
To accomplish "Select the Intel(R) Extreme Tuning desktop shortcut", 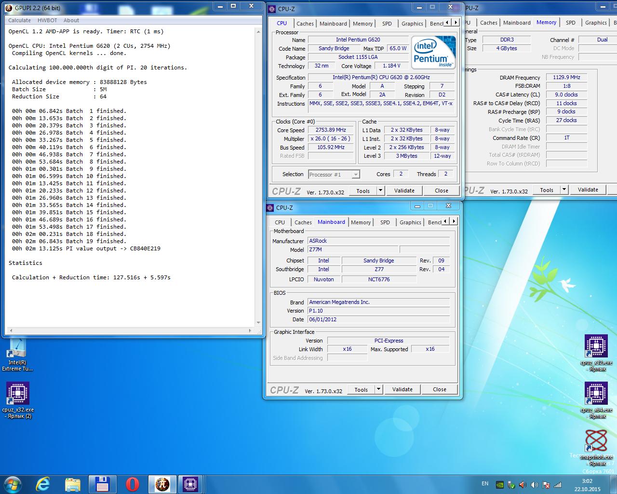I will coord(17,355).
